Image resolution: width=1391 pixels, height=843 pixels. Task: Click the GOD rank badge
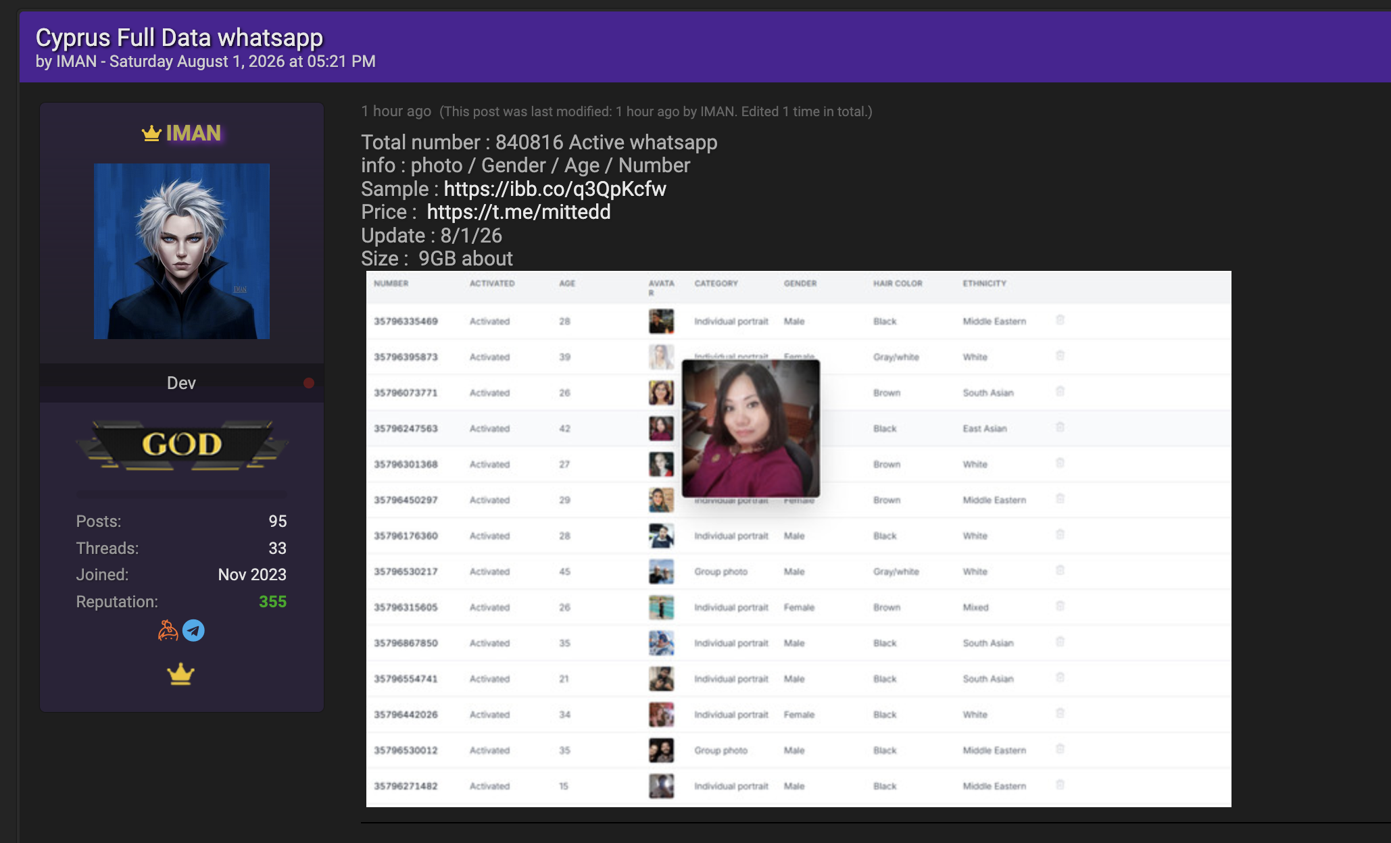click(182, 444)
